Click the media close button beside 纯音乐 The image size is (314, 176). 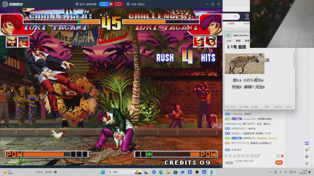tap(55, 172)
